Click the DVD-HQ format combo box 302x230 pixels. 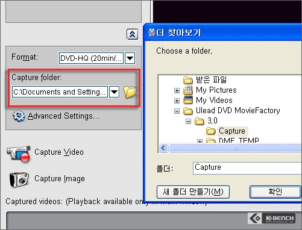coord(91,58)
